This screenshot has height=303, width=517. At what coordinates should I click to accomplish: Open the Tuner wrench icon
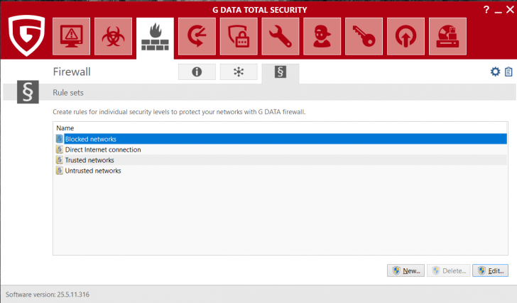tap(281, 37)
